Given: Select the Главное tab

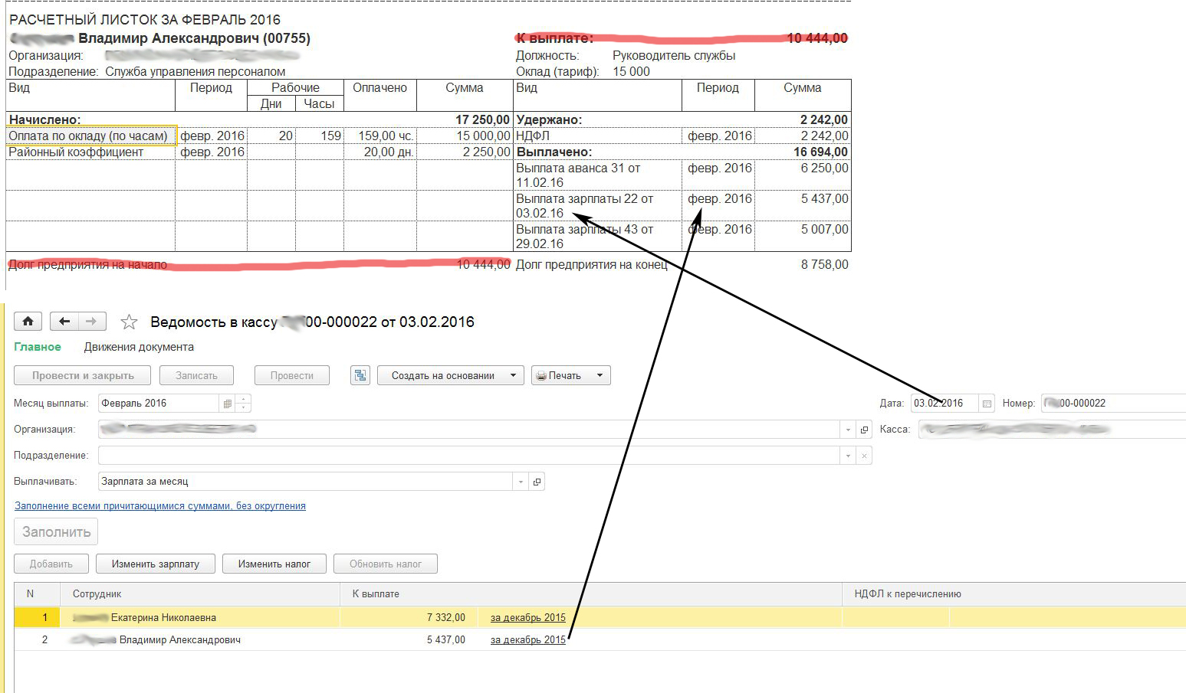Looking at the screenshot, I should [x=38, y=347].
